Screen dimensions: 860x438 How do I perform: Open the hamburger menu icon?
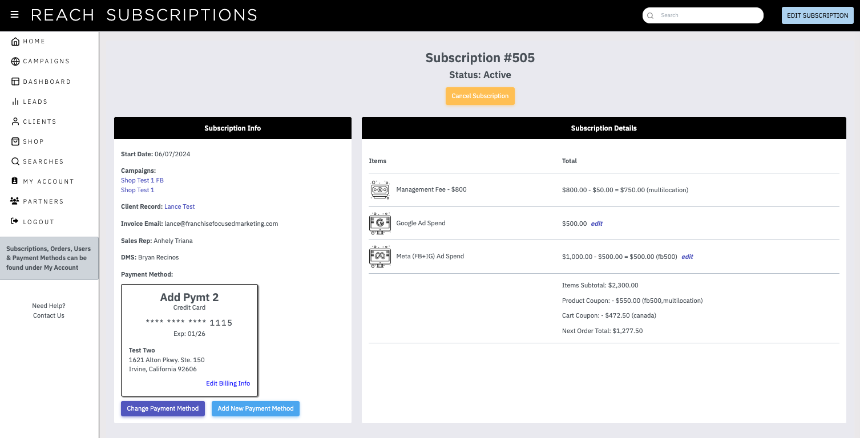tap(14, 15)
